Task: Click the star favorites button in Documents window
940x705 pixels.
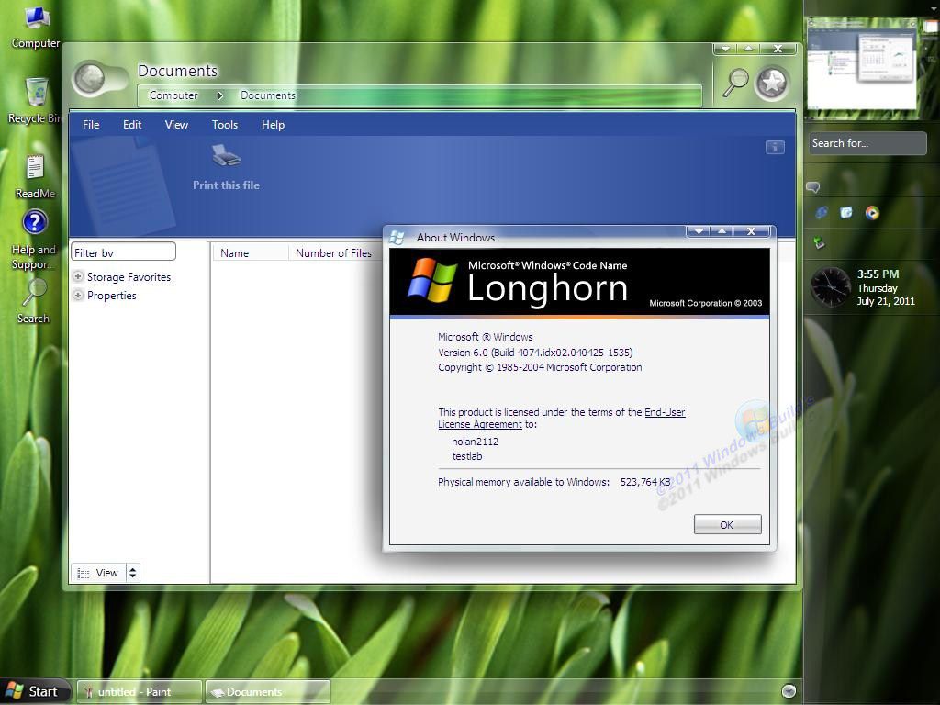Action: (772, 83)
